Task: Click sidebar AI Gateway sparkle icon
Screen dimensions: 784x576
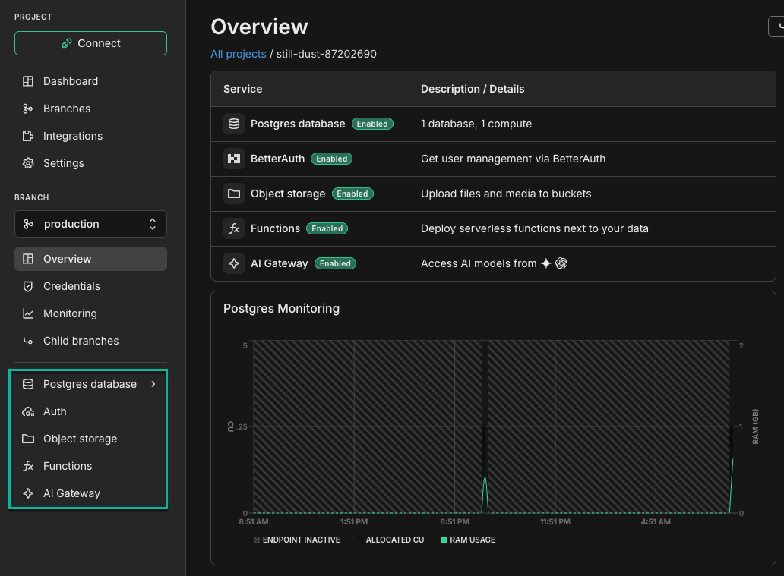Action: coord(28,493)
